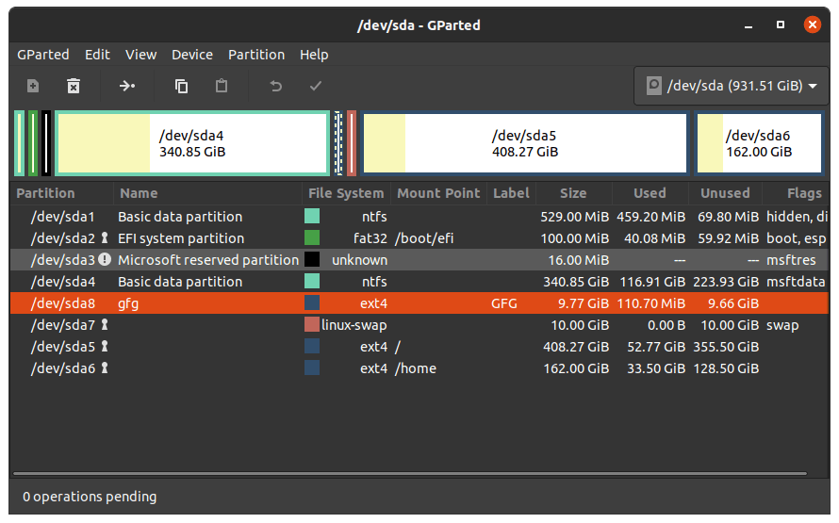Image resolution: width=839 pixels, height=523 pixels.
Task: Click the red linux-swap color swatch
Action: tap(312, 324)
